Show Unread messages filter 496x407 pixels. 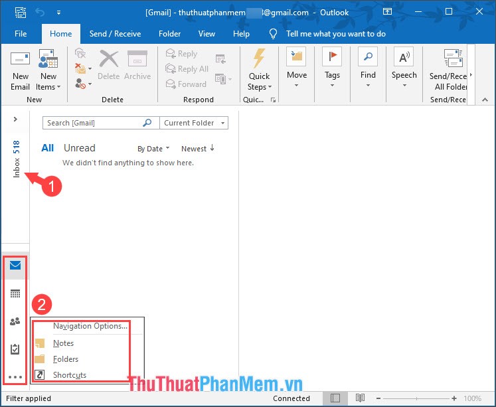80,147
